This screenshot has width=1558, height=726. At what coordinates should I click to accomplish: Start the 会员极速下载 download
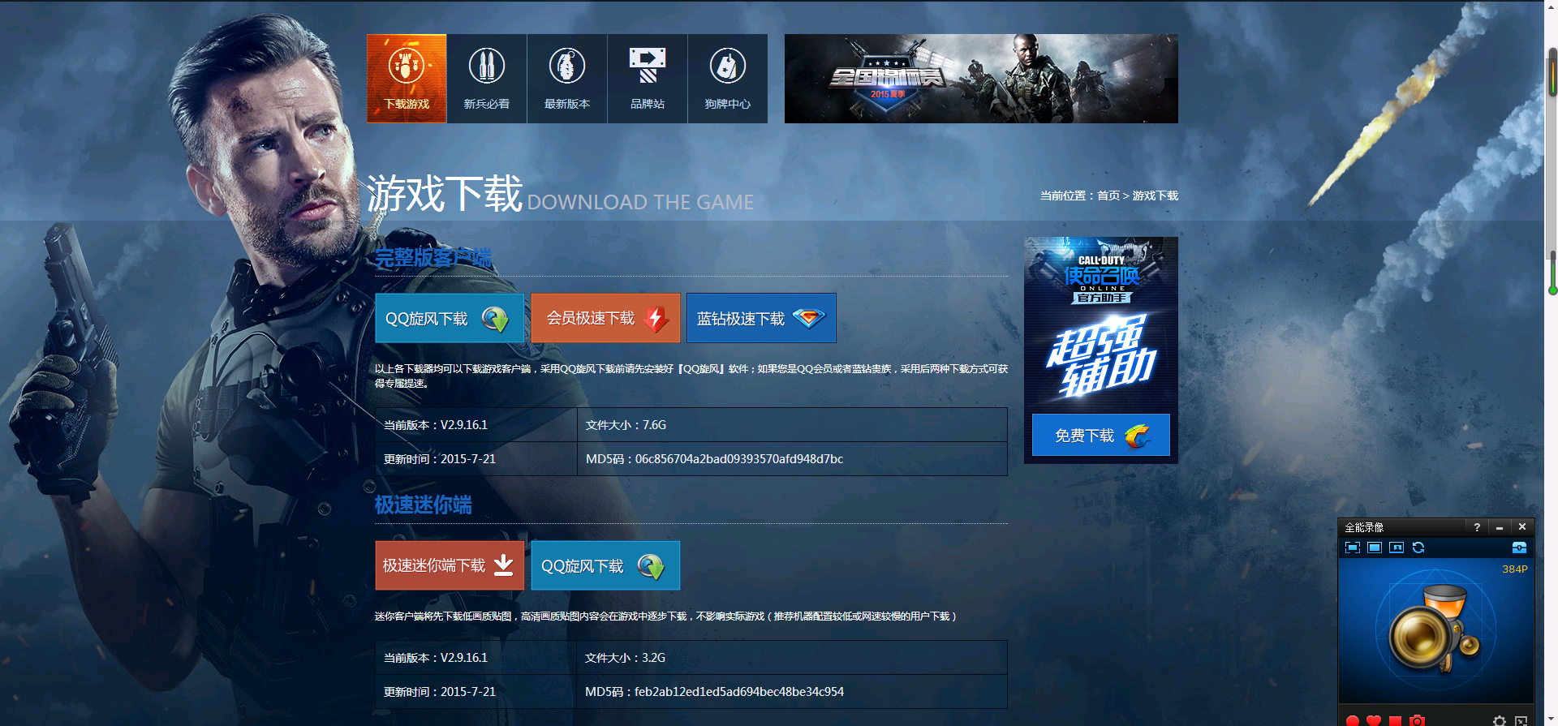(x=605, y=318)
